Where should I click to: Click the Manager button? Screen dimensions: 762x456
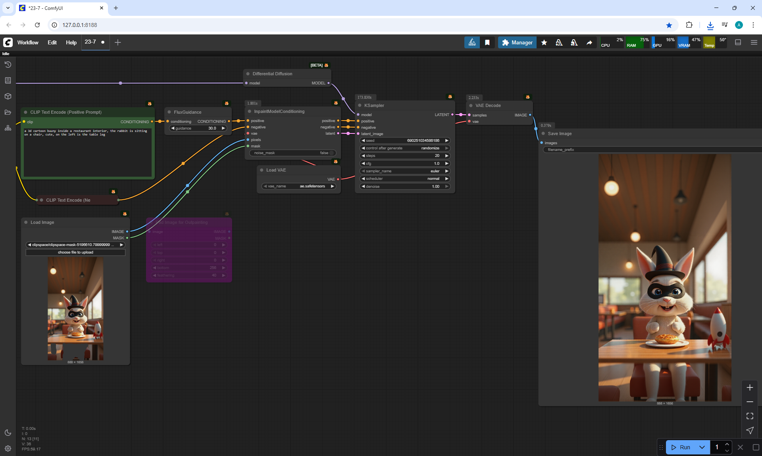click(x=517, y=42)
